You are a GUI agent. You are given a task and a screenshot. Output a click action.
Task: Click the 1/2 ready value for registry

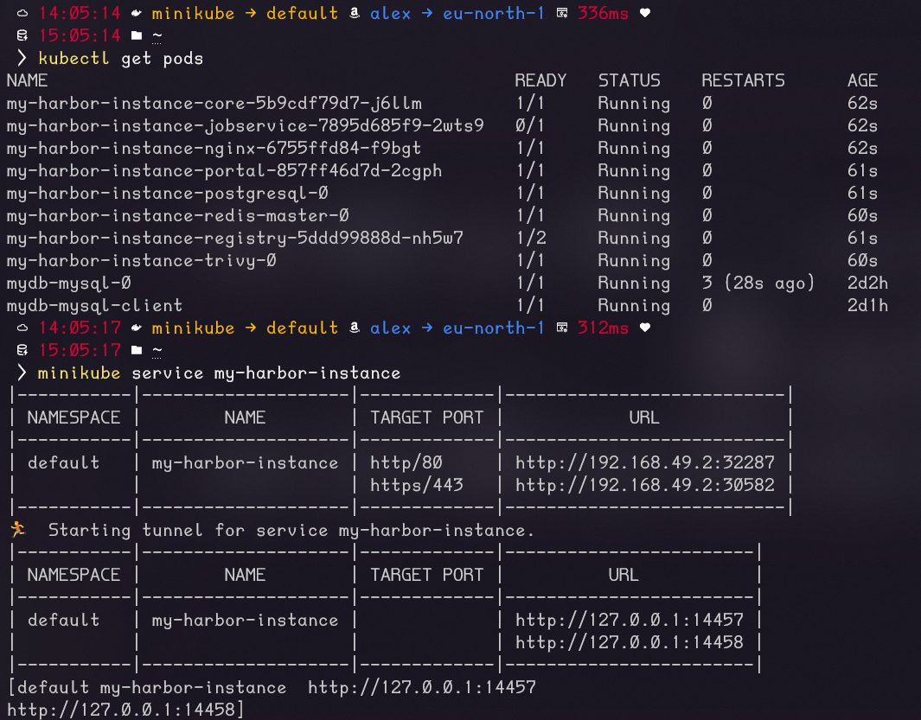coord(531,238)
